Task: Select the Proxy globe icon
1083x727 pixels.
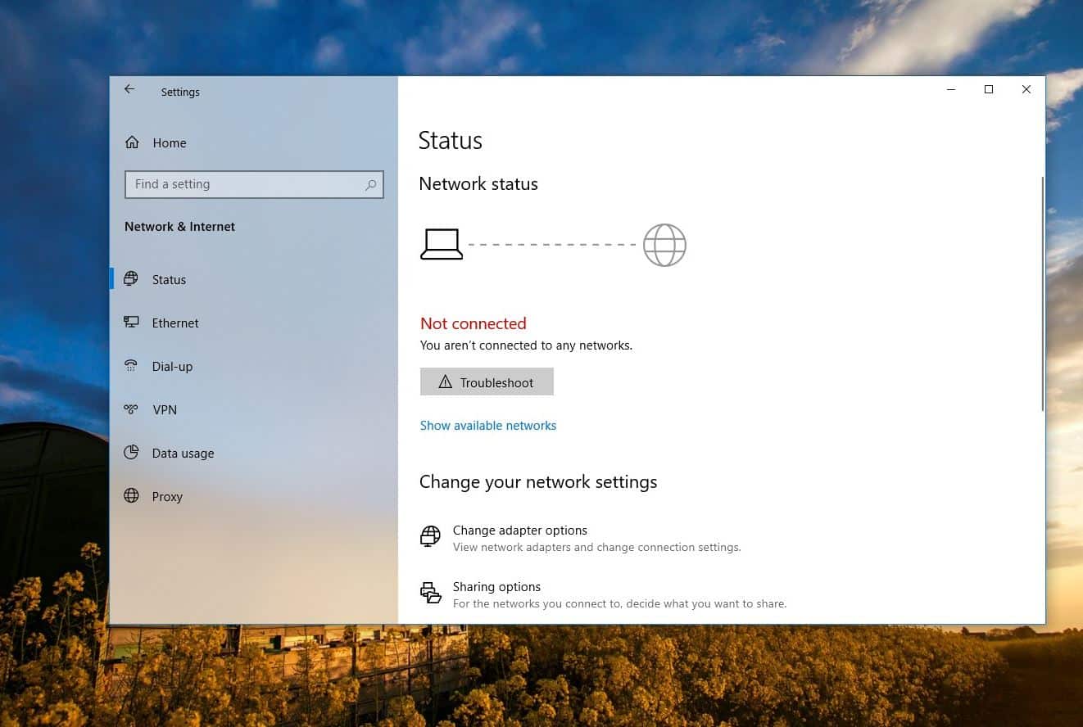Action: point(132,496)
